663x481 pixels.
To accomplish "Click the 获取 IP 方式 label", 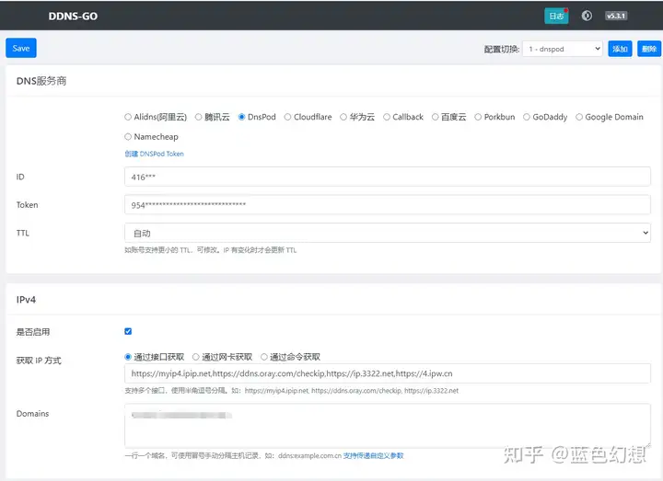I will [x=39, y=361].
